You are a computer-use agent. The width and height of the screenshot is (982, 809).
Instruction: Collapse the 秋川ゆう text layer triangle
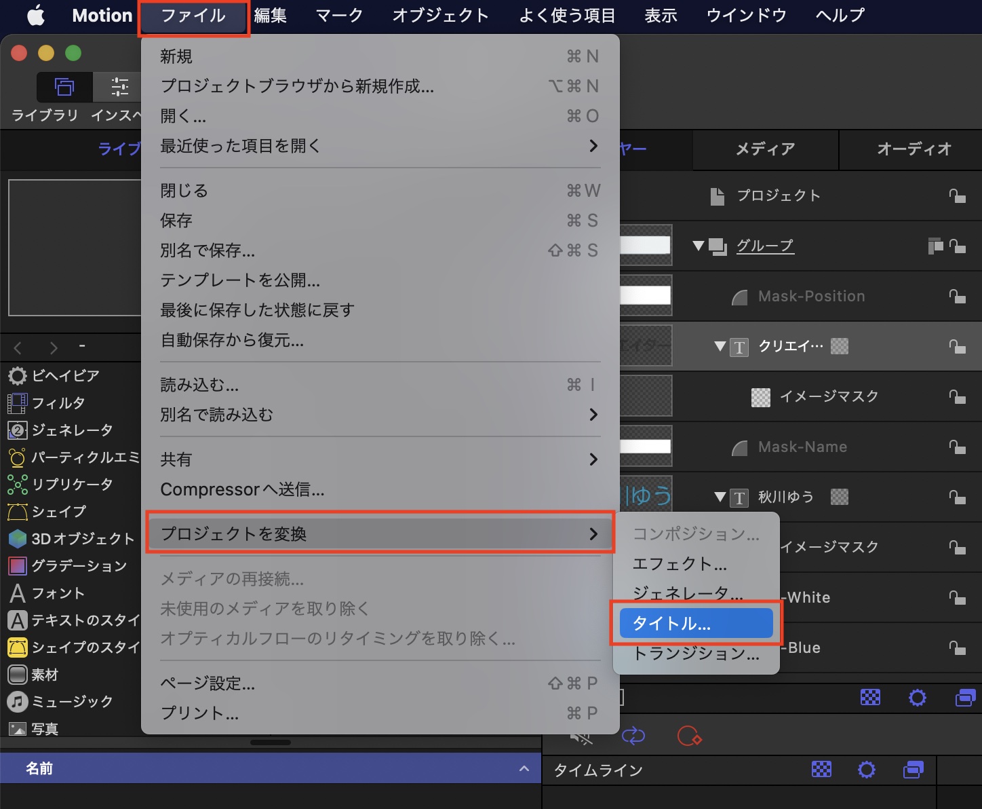tap(720, 497)
